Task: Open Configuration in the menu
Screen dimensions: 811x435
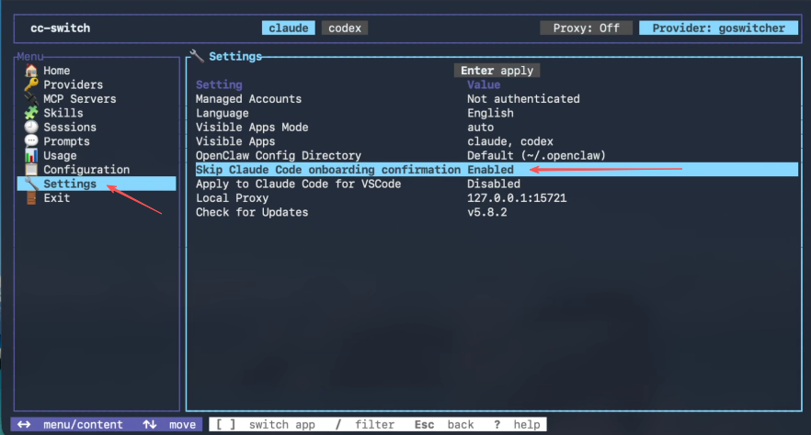Action: 86,170
